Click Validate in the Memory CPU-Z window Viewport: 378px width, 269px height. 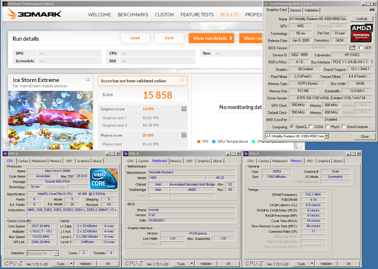click(326, 264)
